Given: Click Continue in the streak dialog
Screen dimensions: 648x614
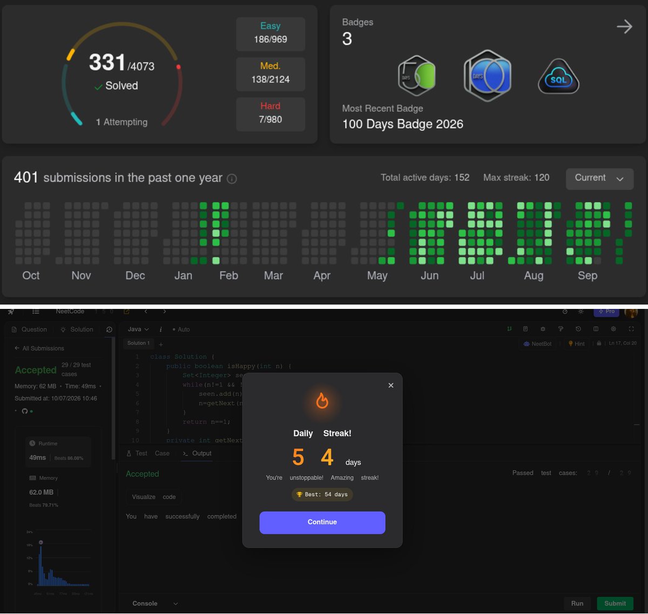Looking at the screenshot, I should [322, 523].
